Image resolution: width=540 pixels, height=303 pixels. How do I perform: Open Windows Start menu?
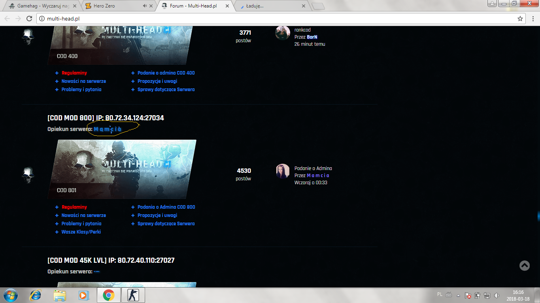click(10, 295)
